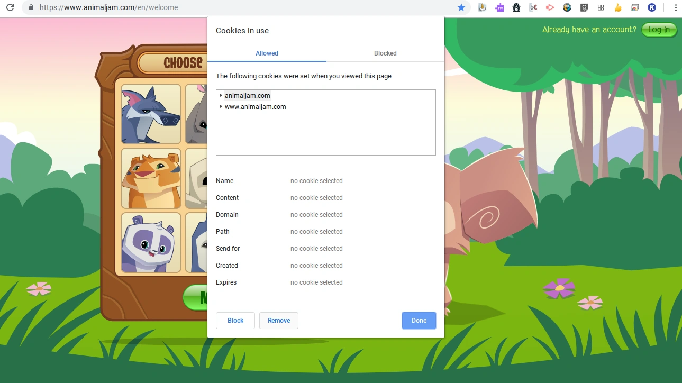Open the red scissors extension icon

[x=533, y=8]
